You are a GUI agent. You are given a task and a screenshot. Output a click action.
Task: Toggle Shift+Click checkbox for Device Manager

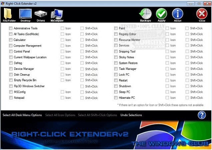coord(82,69)
